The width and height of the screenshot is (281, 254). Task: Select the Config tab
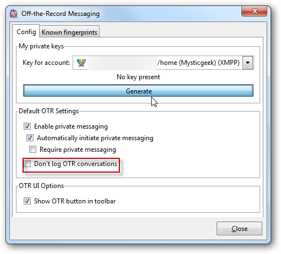pyautogui.click(x=26, y=31)
